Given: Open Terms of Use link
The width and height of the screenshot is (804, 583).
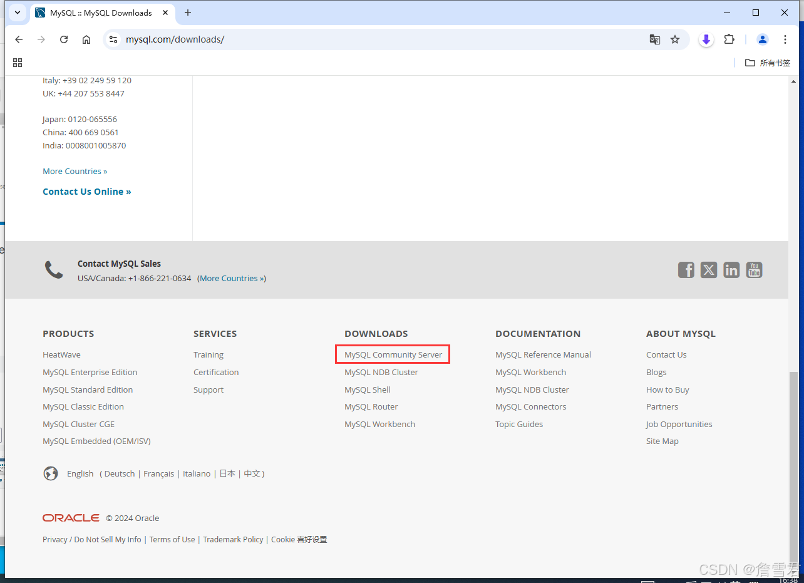Looking at the screenshot, I should click(x=172, y=539).
